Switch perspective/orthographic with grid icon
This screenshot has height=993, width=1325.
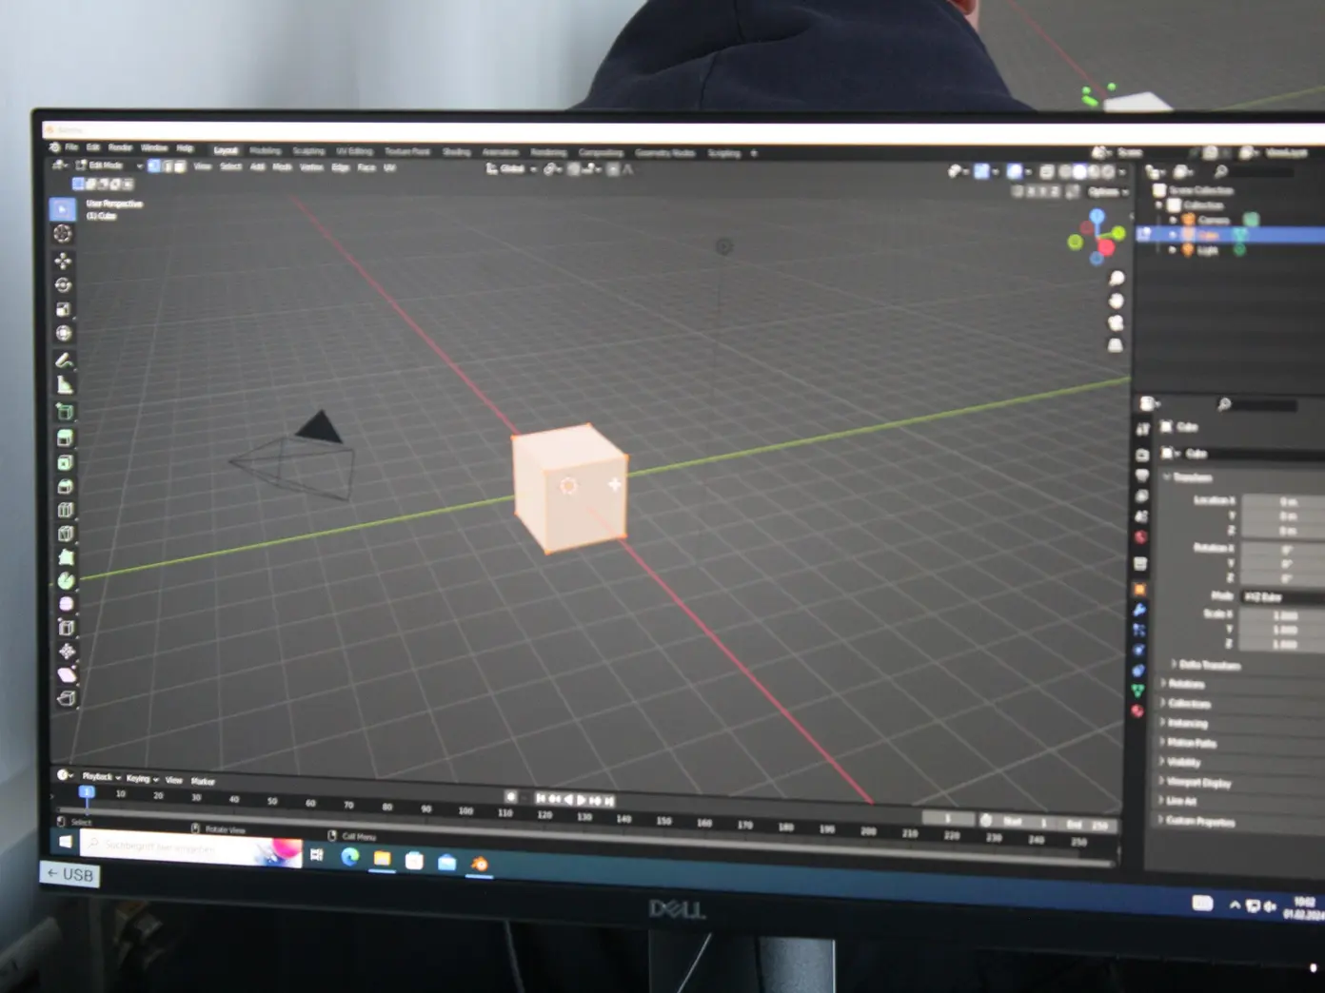1116,345
